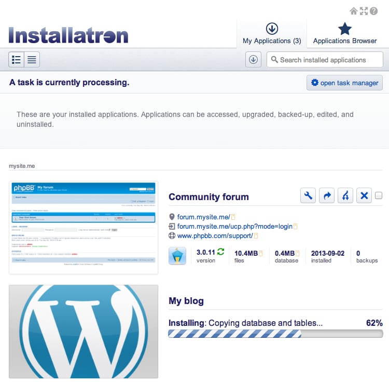The width and height of the screenshot is (389, 382).
Task: Click the small icon after ucp.php?mode=login link
Action: 295,227
